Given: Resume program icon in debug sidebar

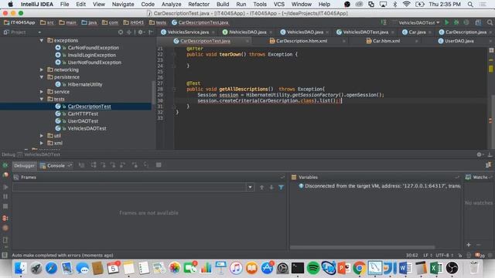Looking at the screenshot, I should 5,187.
